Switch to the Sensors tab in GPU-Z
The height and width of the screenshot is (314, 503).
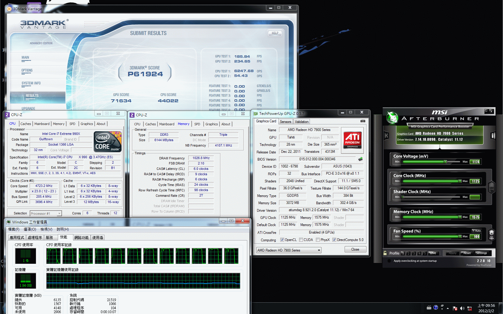point(285,122)
